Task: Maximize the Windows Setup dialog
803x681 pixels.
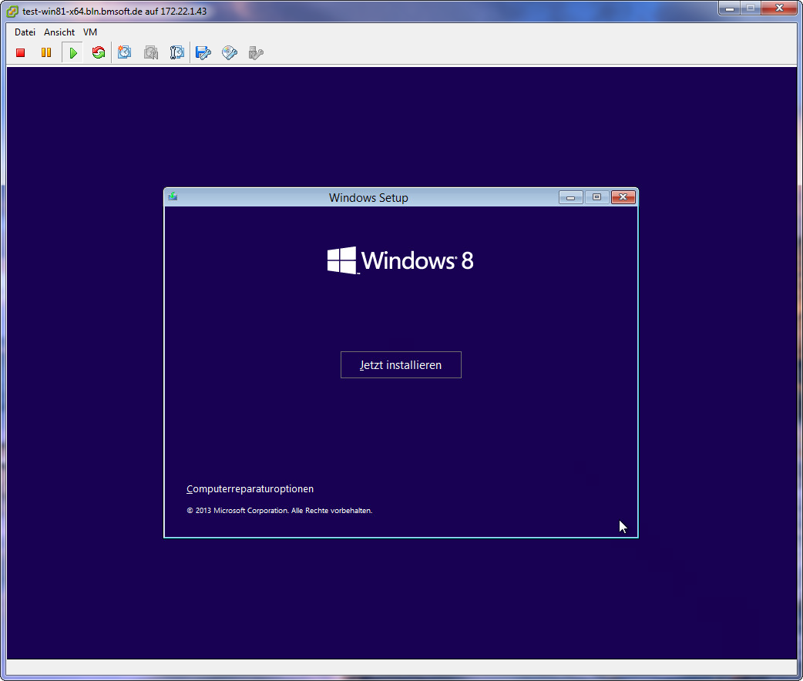Action: [x=596, y=197]
